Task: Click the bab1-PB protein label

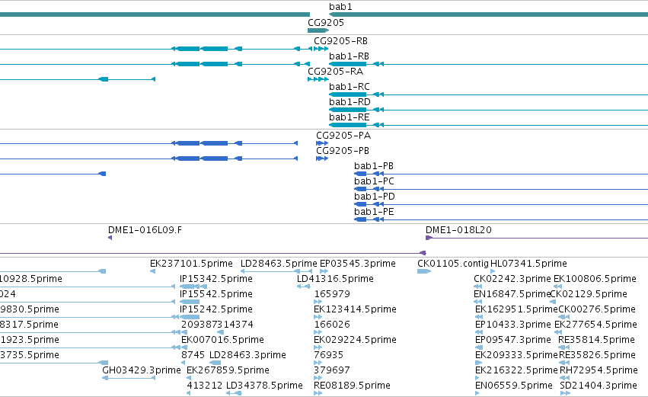Action: click(374, 166)
